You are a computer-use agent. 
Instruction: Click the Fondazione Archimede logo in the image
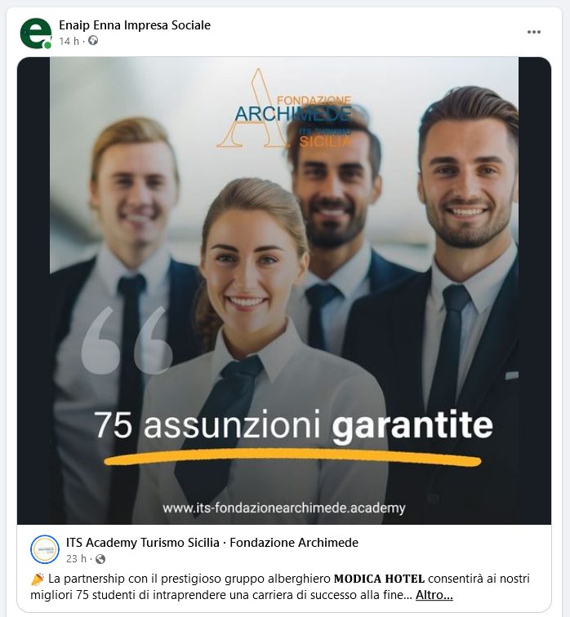click(284, 109)
